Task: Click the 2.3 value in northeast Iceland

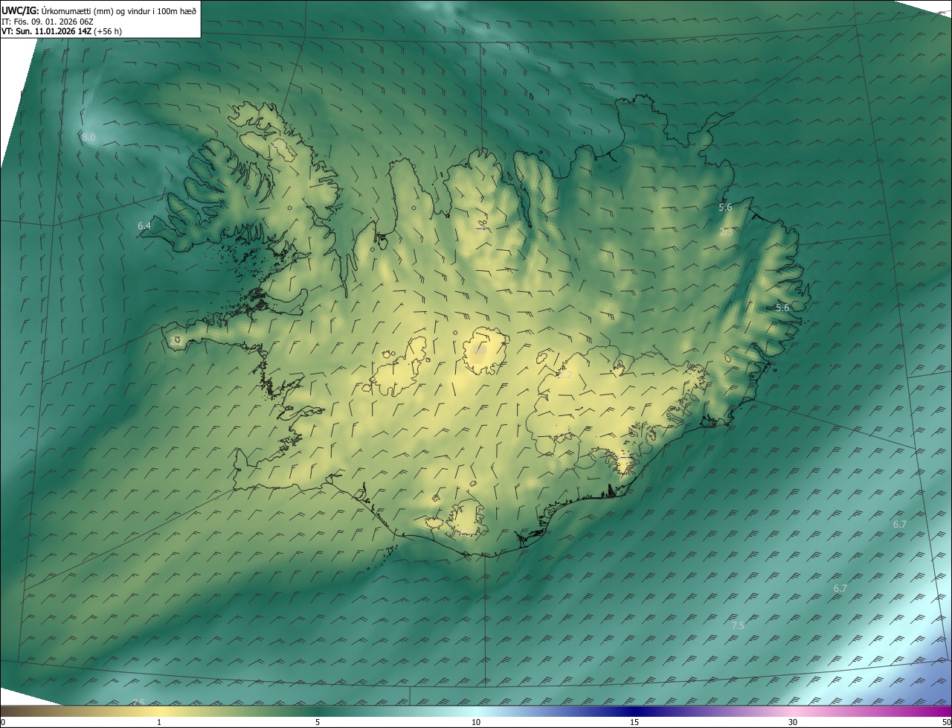Action: click(727, 232)
